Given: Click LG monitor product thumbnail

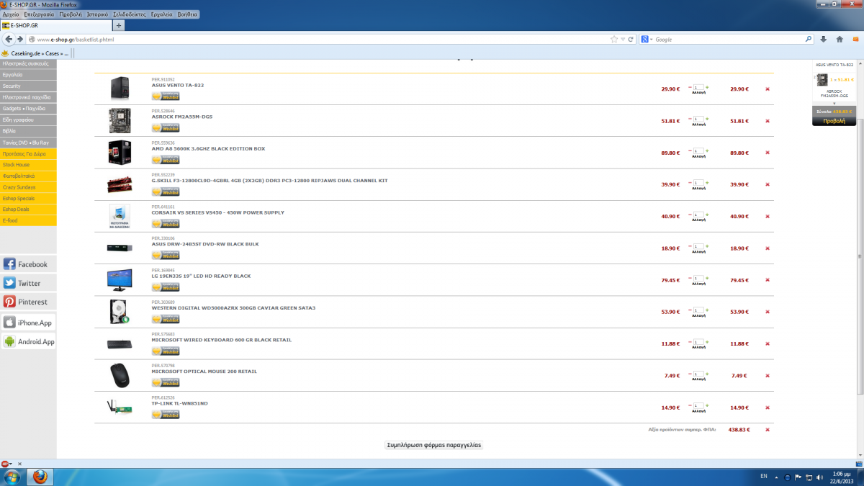Looking at the screenshot, I should click(120, 279).
